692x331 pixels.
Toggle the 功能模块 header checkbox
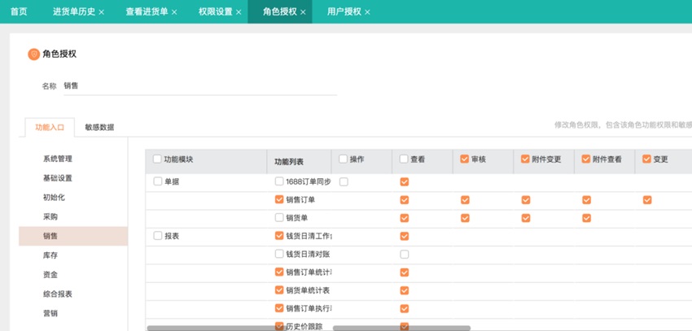coord(158,159)
